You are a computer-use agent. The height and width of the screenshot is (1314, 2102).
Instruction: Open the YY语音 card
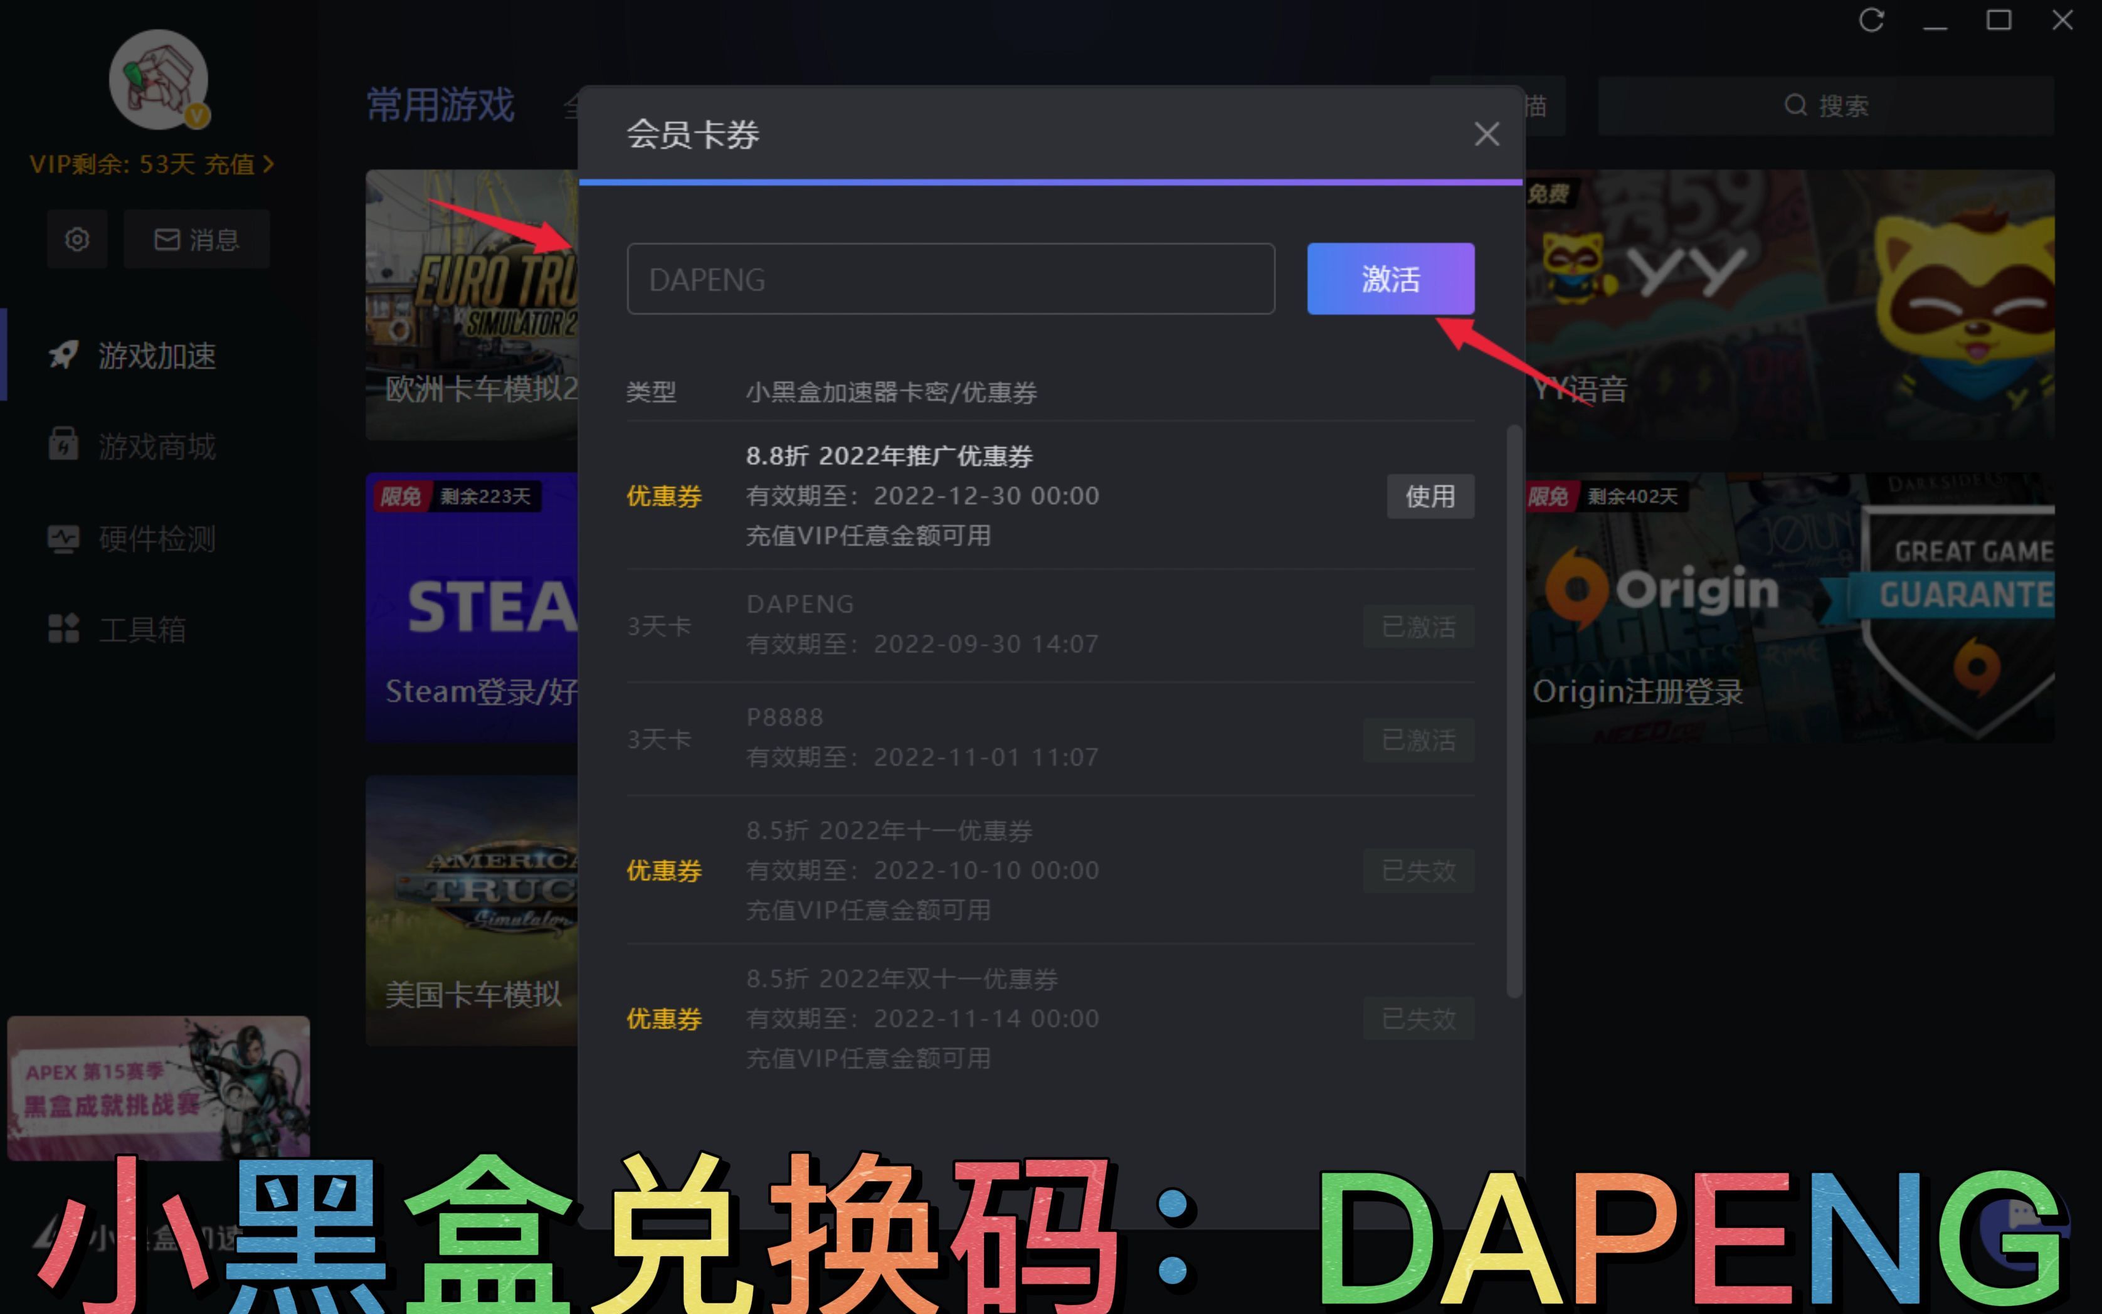tap(1790, 304)
